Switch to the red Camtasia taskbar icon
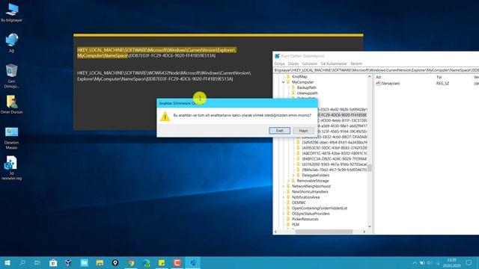 tap(177, 262)
